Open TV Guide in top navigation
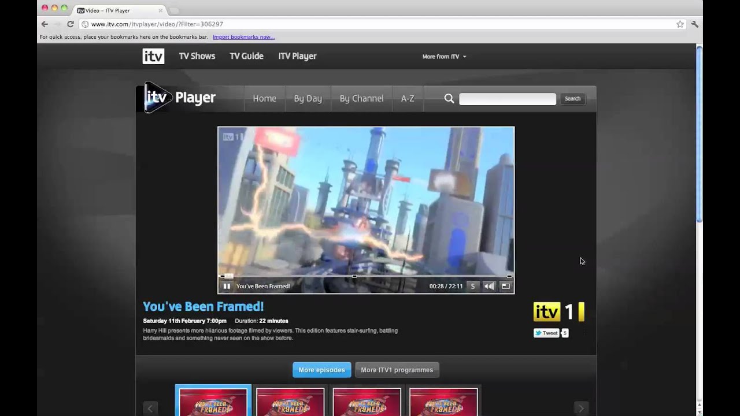 pos(246,56)
